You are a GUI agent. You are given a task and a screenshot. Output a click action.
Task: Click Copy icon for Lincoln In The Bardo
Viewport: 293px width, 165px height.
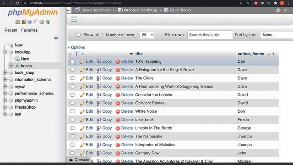[x=99, y=128]
